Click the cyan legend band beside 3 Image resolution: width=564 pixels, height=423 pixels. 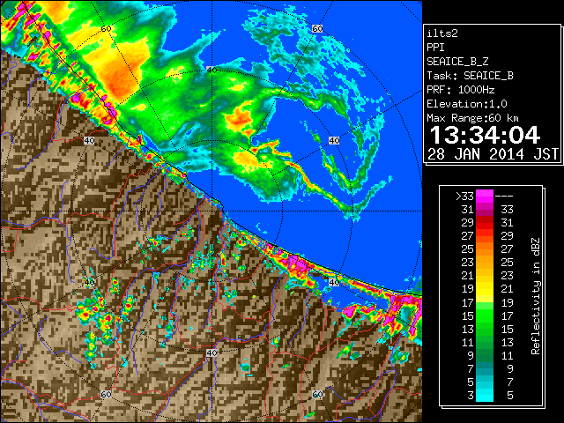(x=485, y=395)
